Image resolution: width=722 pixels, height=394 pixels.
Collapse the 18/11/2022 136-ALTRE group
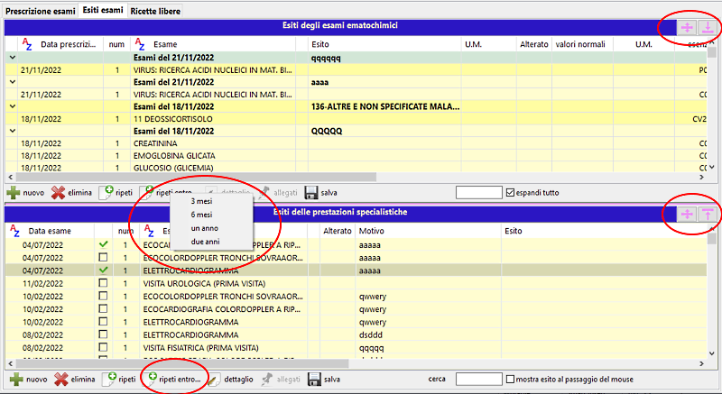click(x=13, y=106)
